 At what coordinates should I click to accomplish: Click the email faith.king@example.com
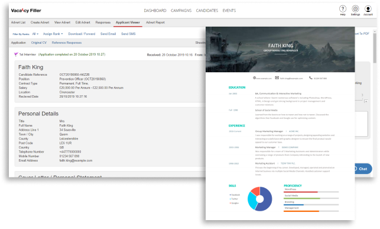click(x=76, y=160)
